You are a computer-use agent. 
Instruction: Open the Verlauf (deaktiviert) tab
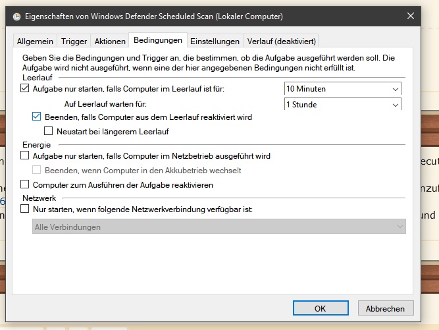coord(282,41)
